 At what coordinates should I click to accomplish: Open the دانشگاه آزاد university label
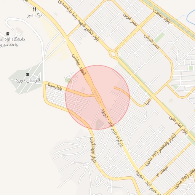tap(13, 42)
